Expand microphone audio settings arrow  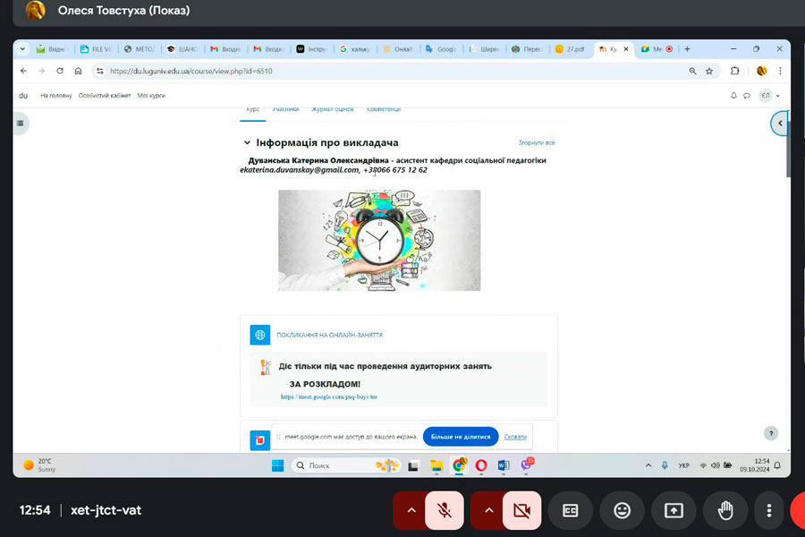click(x=411, y=510)
